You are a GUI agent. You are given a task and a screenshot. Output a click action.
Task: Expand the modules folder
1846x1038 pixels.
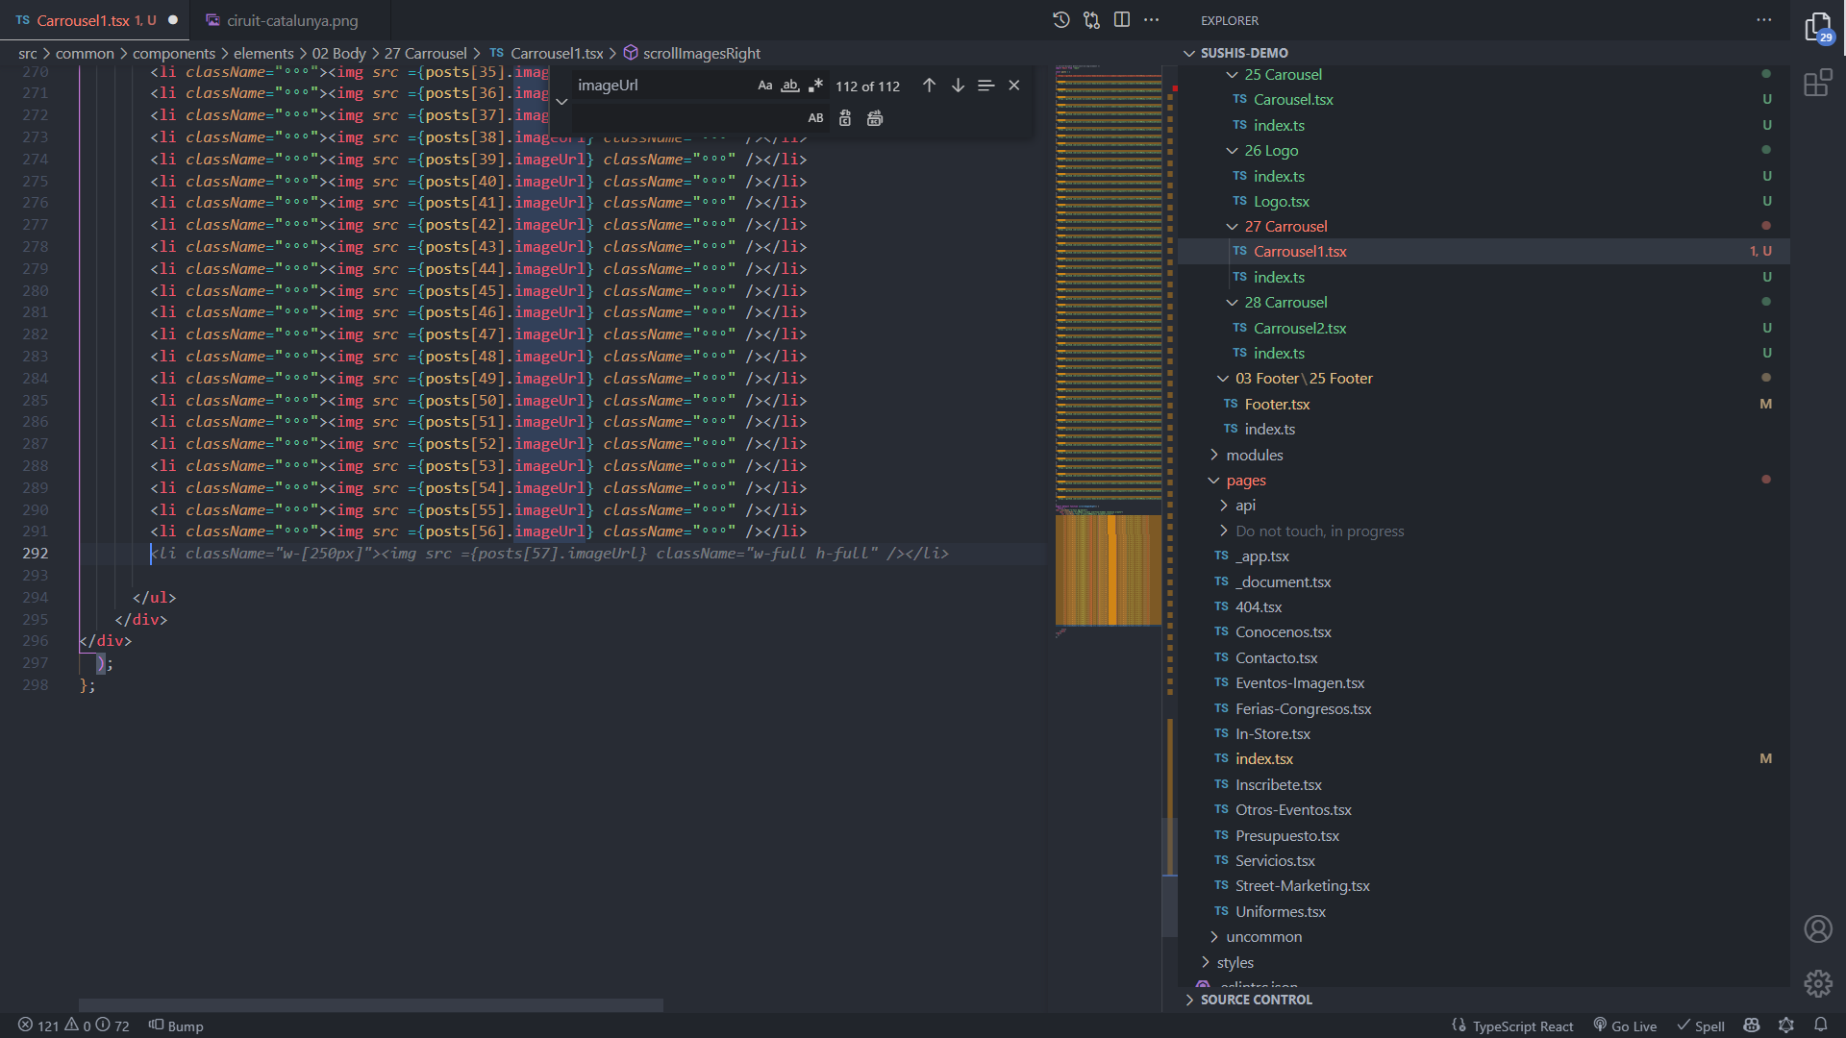tap(1213, 455)
